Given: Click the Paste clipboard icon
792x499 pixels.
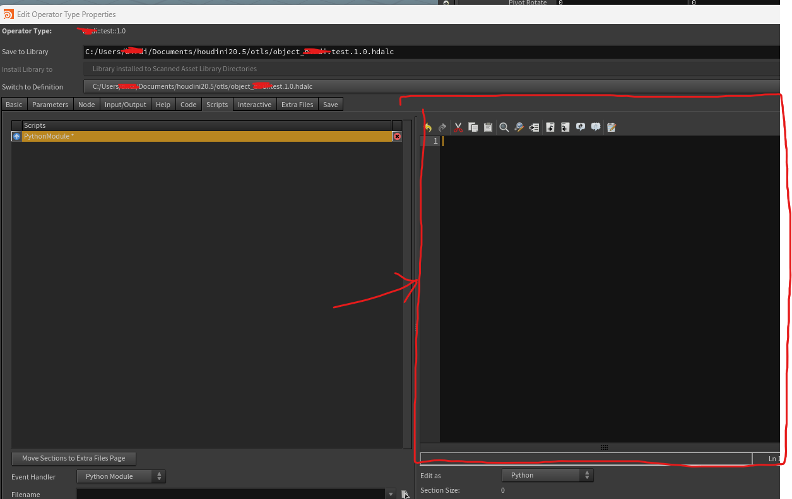Looking at the screenshot, I should [x=488, y=127].
